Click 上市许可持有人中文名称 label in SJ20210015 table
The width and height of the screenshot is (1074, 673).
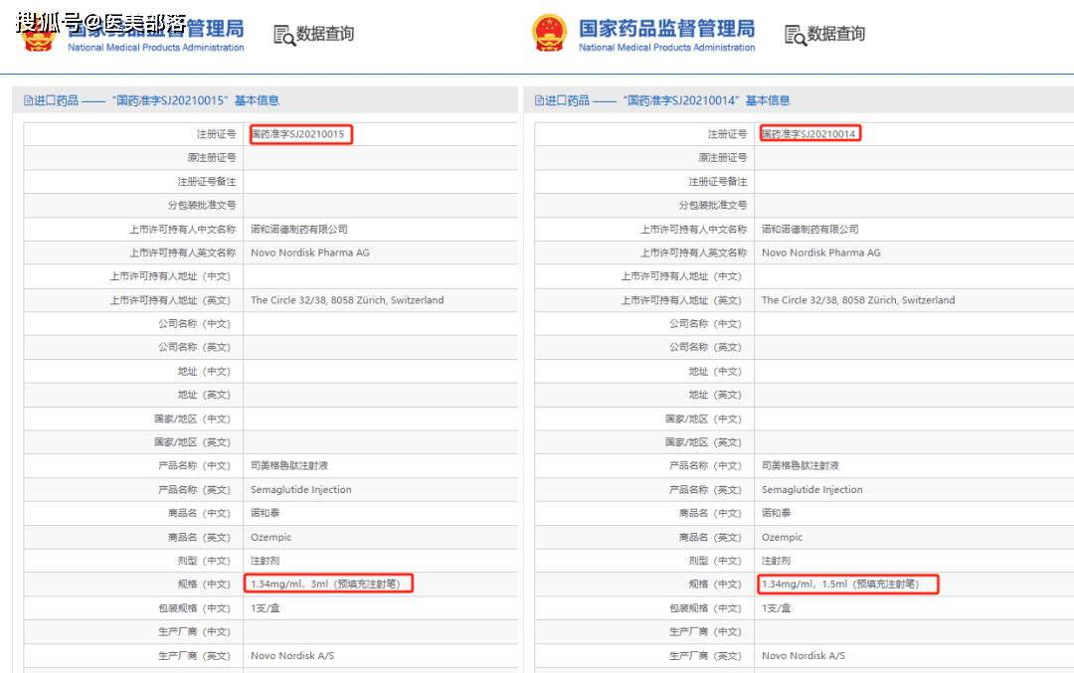[183, 230]
